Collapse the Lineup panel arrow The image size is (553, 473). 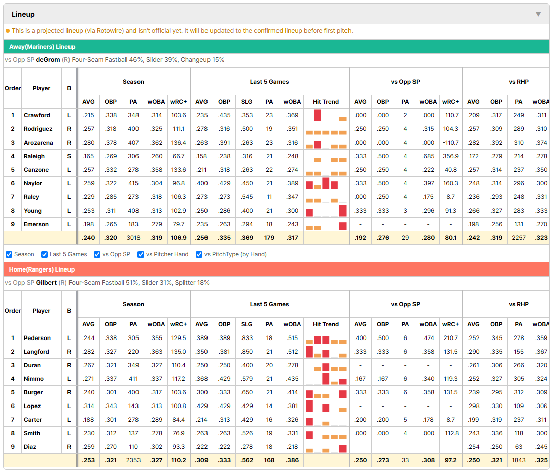point(538,14)
